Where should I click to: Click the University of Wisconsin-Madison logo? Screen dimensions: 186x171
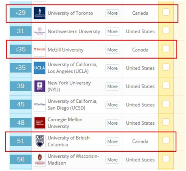[40, 159]
